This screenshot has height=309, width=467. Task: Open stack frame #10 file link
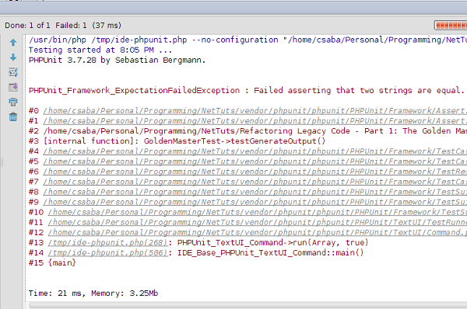coord(258,212)
